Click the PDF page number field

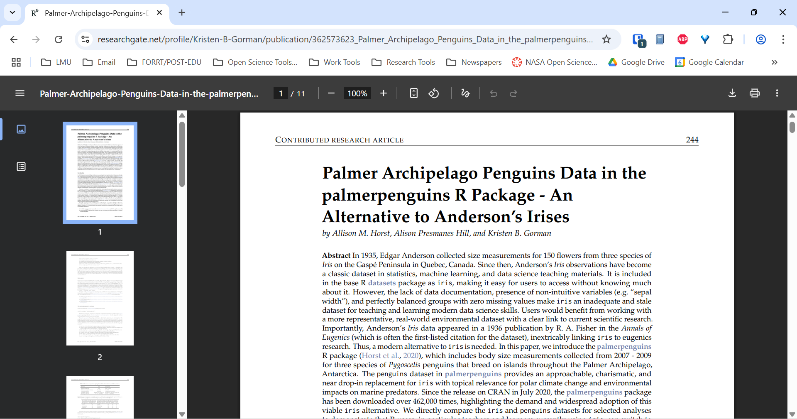[x=281, y=93]
